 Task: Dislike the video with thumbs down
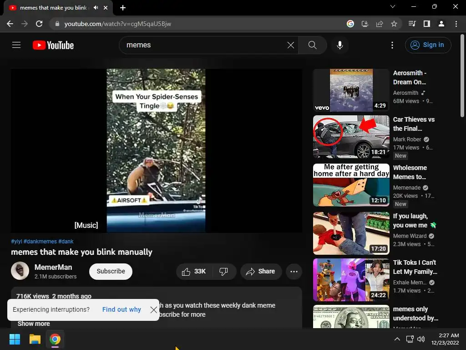224,272
